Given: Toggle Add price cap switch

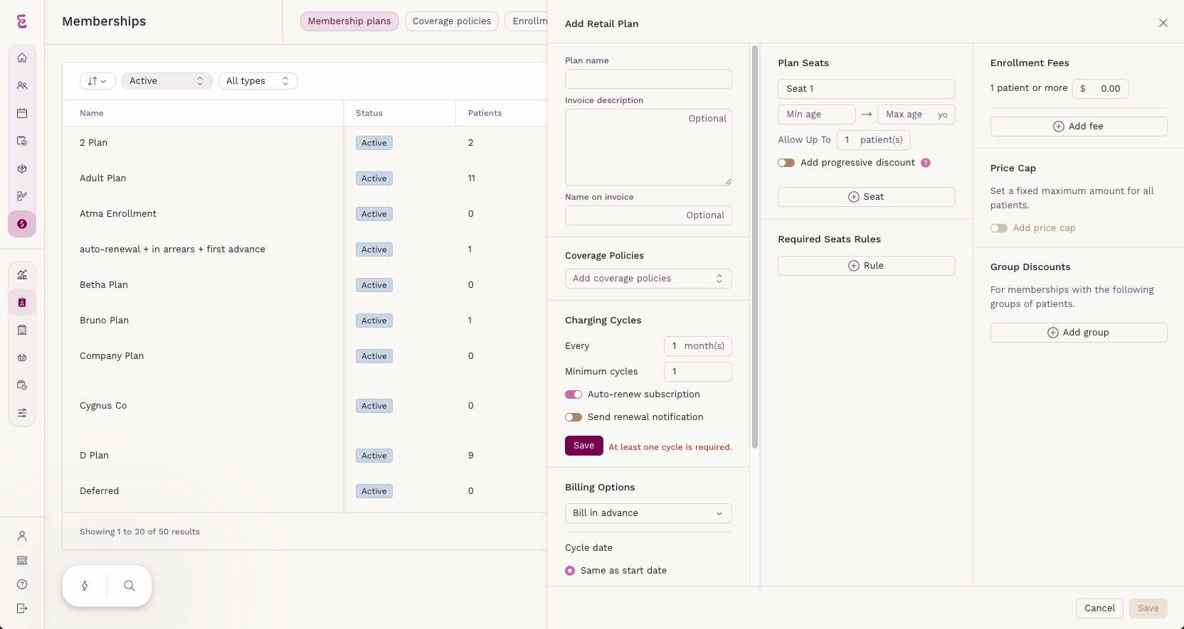Looking at the screenshot, I should pos(999,228).
